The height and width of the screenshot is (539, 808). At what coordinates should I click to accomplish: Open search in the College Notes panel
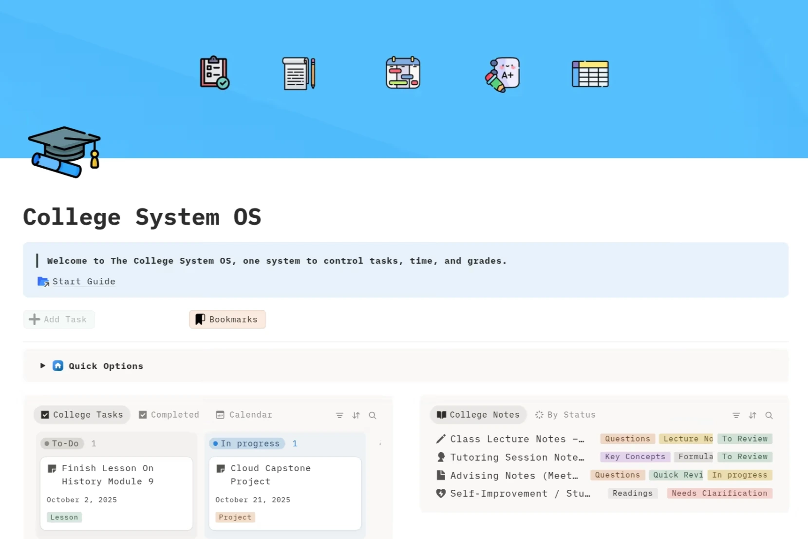pyautogui.click(x=769, y=416)
